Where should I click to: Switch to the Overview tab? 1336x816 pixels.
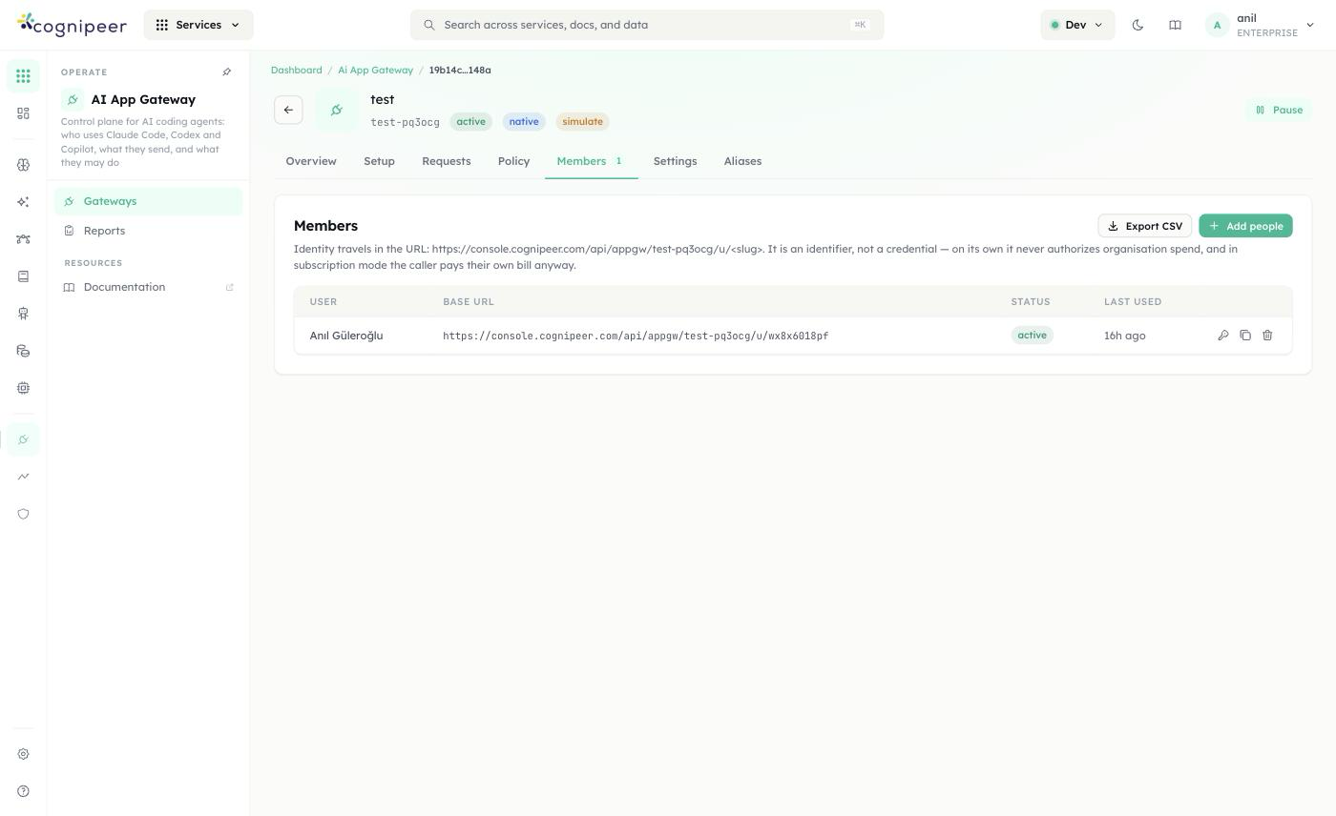(311, 161)
